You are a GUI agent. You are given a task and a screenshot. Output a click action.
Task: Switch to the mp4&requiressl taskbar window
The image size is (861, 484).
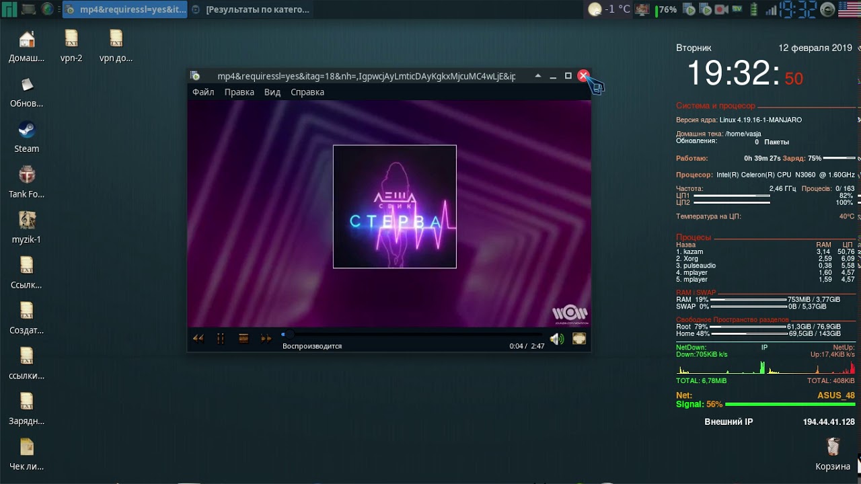[x=125, y=9]
